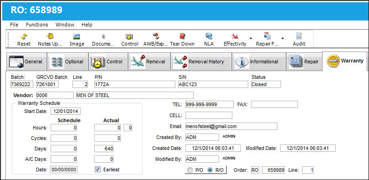
Task: Click the Line field next to GRCVD Batch
Action: [80, 84]
